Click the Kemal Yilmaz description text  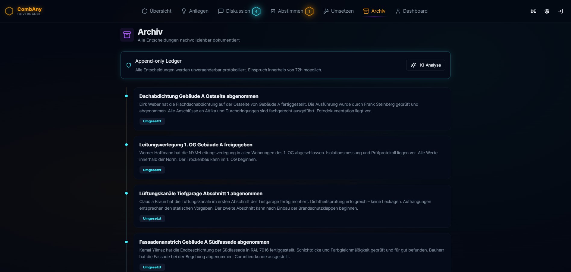292,253
